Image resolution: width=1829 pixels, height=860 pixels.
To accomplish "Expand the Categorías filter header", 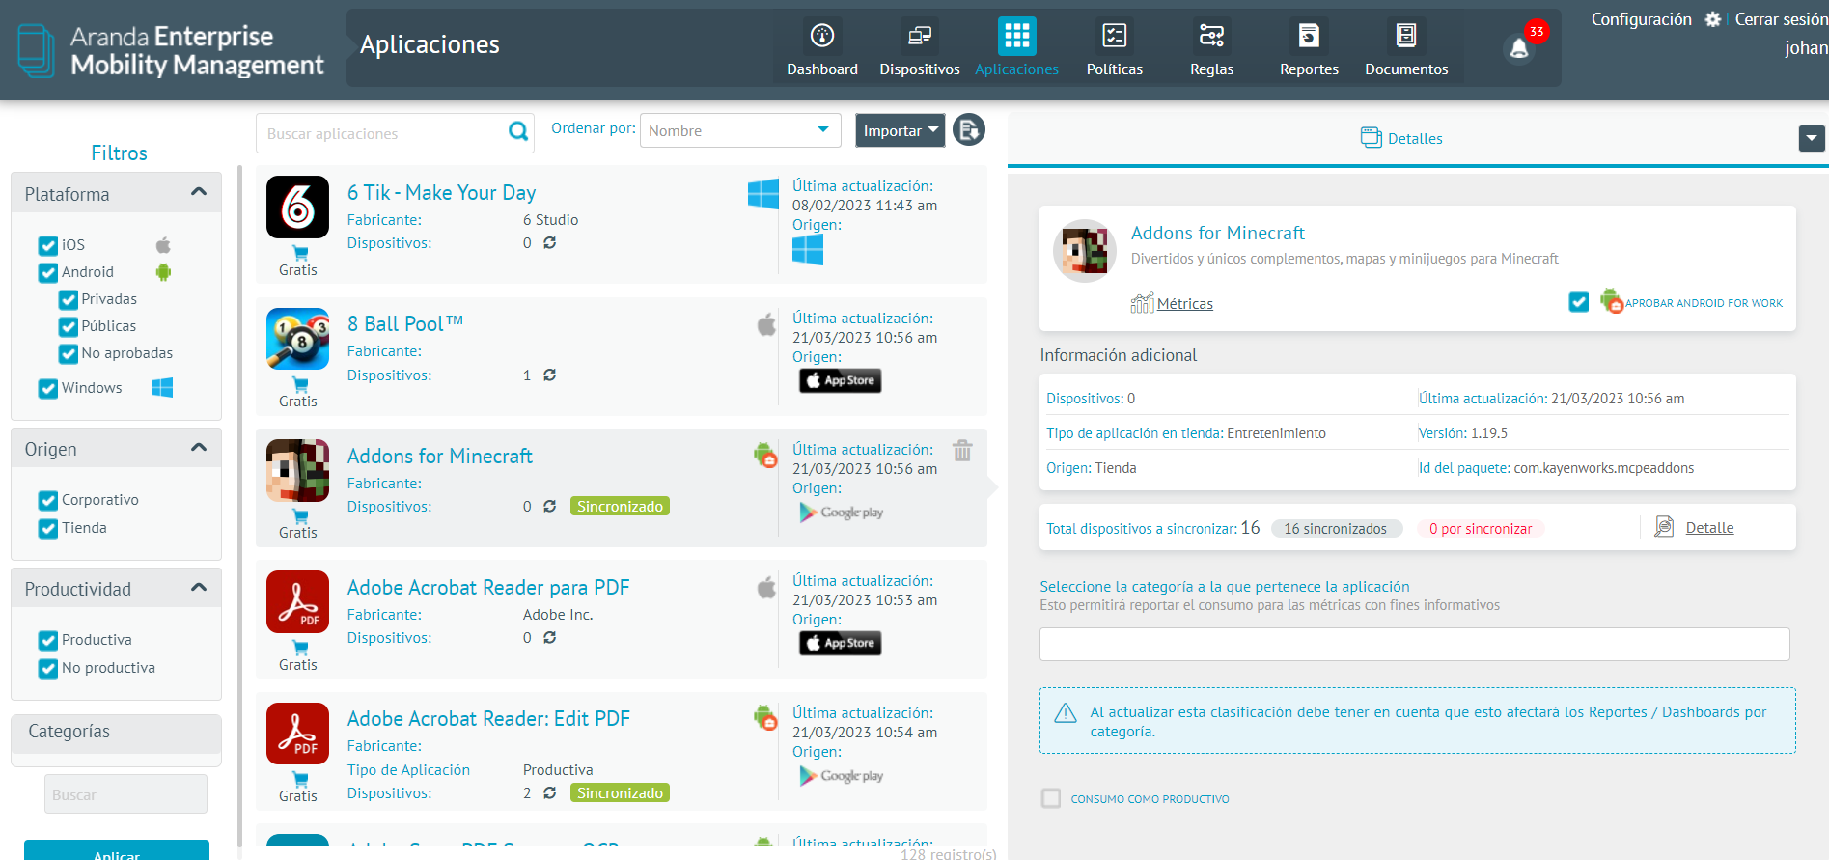I will tap(116, 733).
